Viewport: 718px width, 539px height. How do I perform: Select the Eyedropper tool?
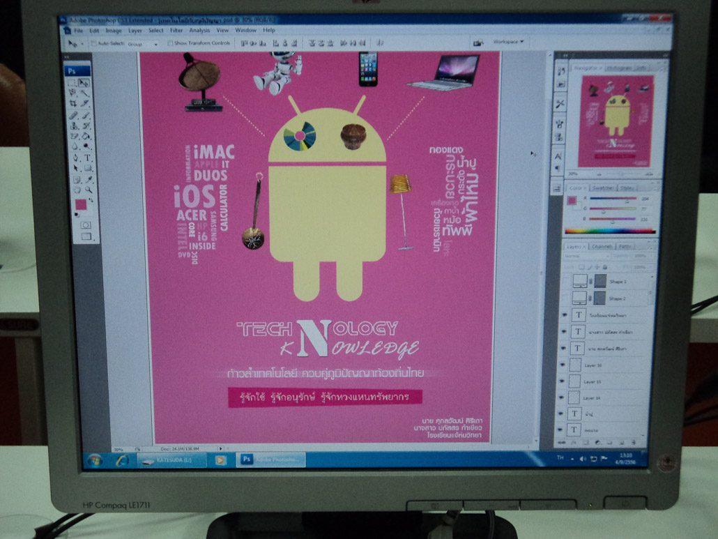[89, 179]
